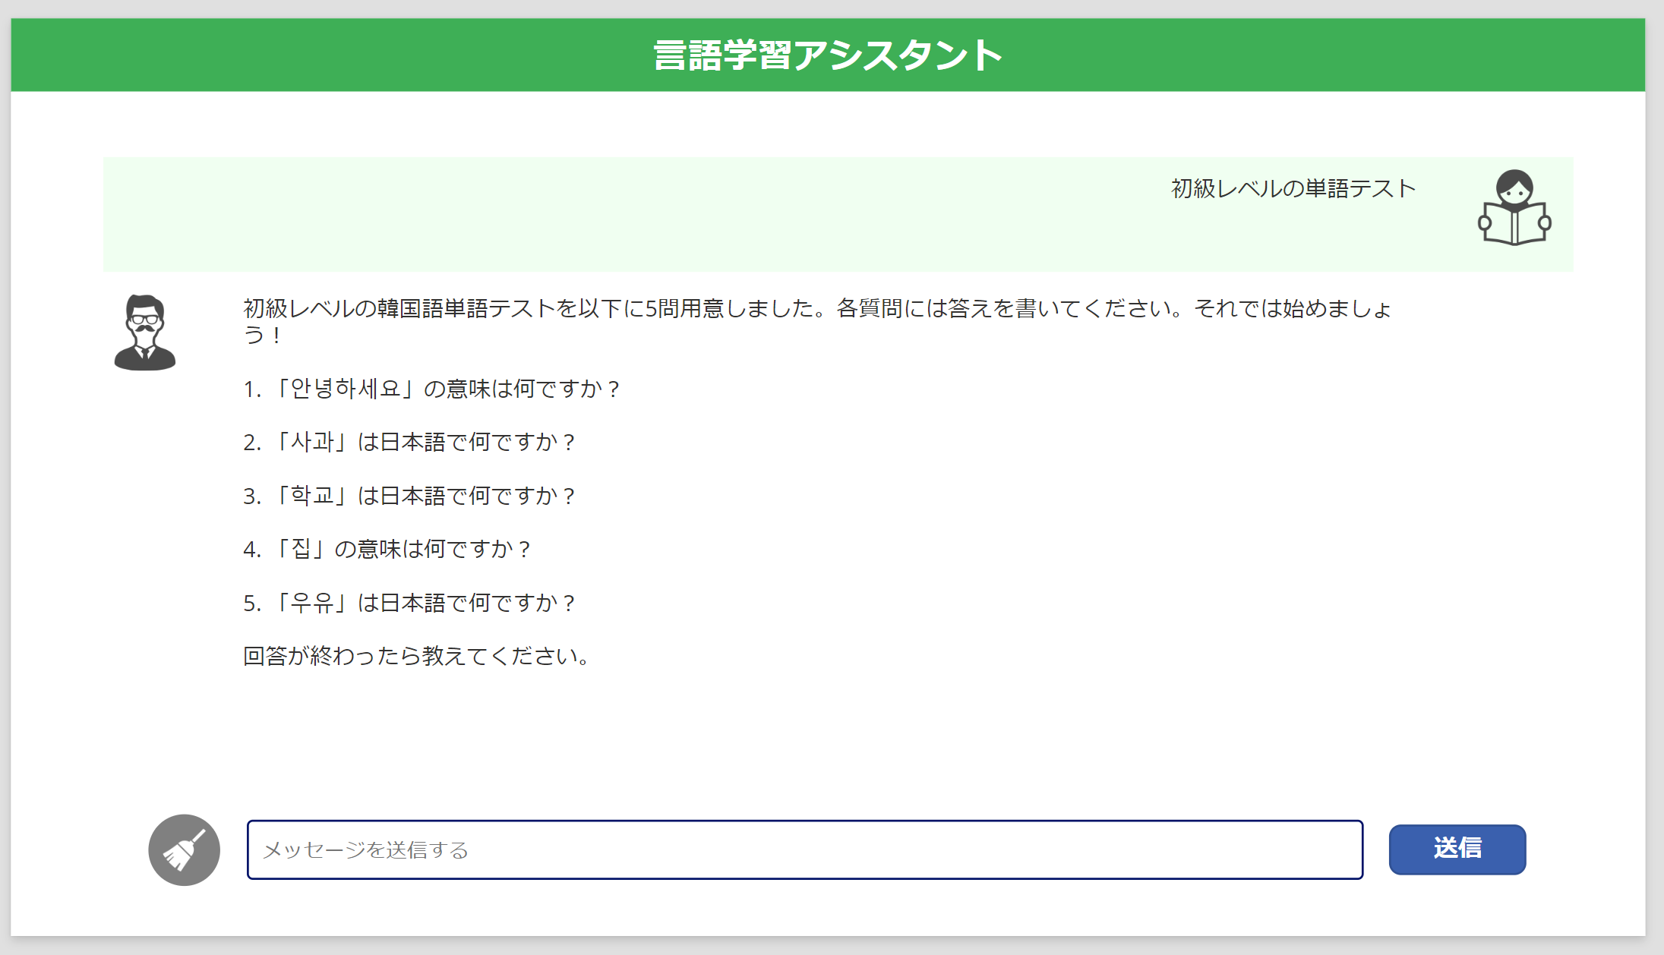This screenshot has height=955, width=1664.
Task: Click question 1 about 안녕하세요
Action: click(x=431, y=389)
